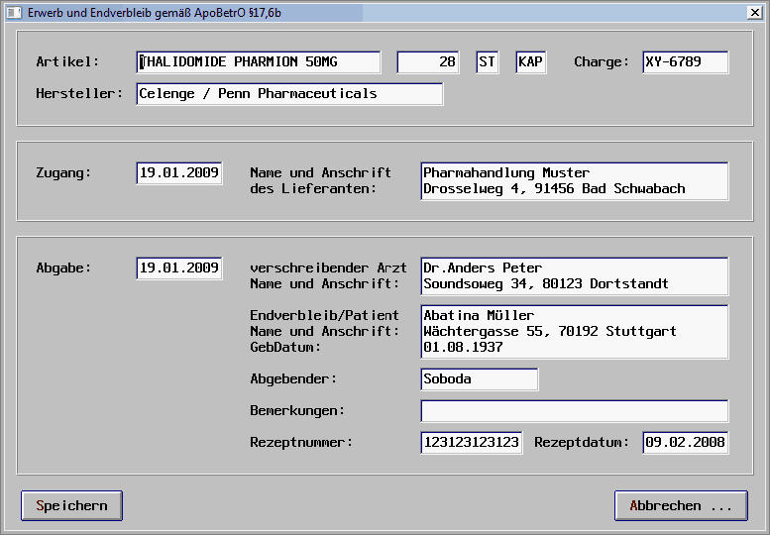Focus the Abgabe date field
This screenshot has width=770, height=535.
(x=179, y=268)
